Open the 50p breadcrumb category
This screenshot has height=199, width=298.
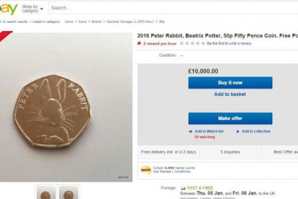coord(162,22)
